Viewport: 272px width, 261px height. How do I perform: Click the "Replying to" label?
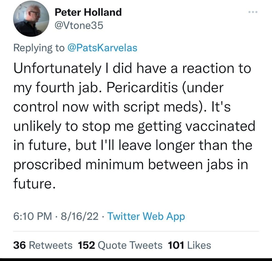39,48
